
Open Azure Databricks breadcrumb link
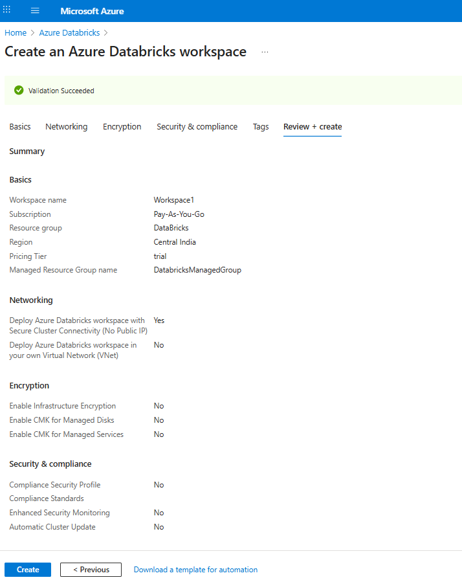[69, 32]
